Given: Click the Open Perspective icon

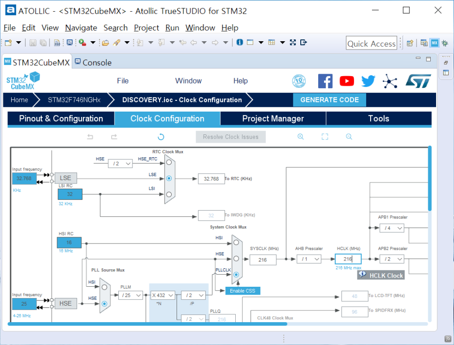Looking at the screenshot, I should 410,43.
